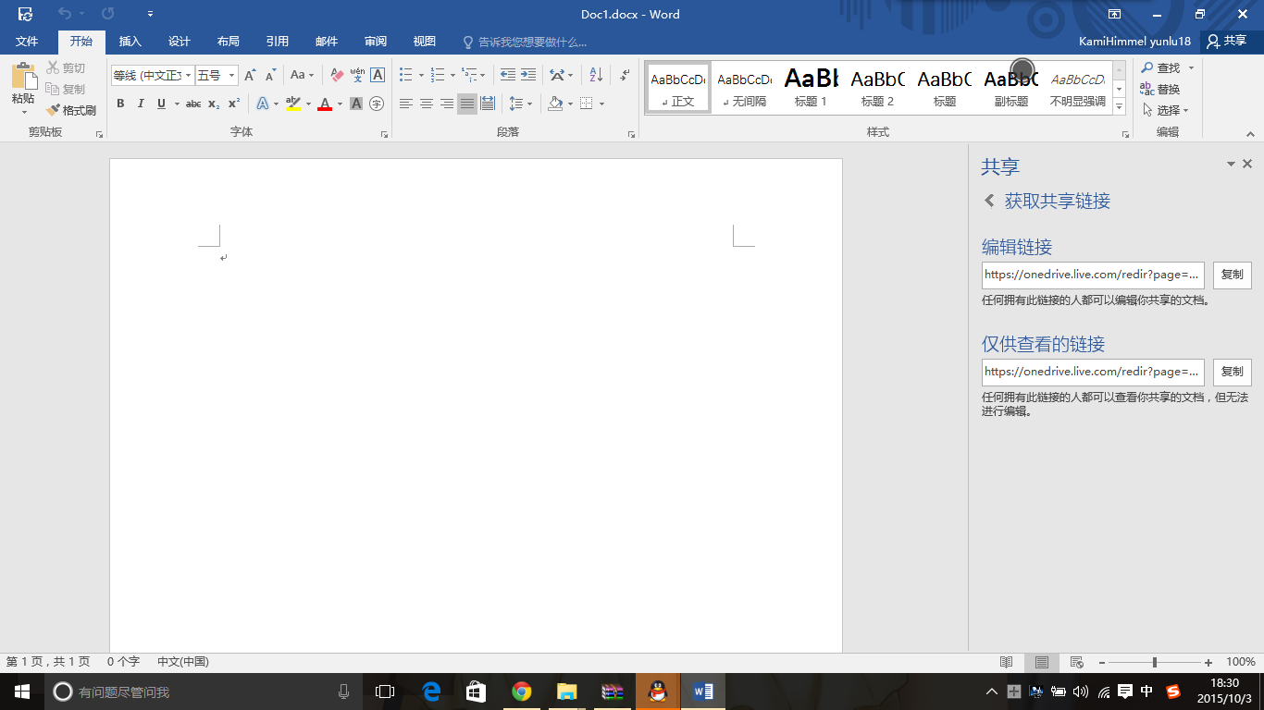Image resolution: width=1264 pixels, height=710 pixels.
Task: Toggle Superscript formatting
Action: pos(234,104)
